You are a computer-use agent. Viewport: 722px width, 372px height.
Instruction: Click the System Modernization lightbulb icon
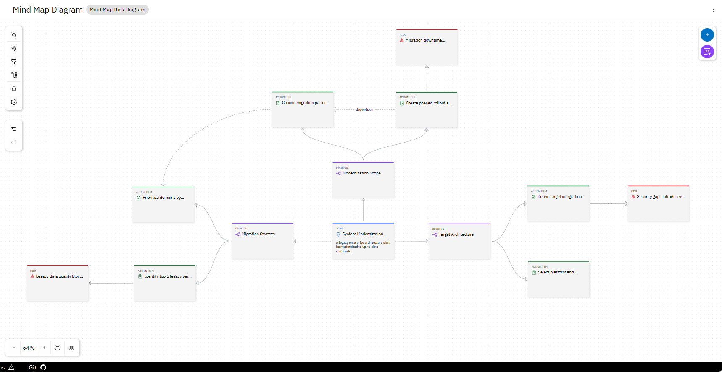(338, 234)
